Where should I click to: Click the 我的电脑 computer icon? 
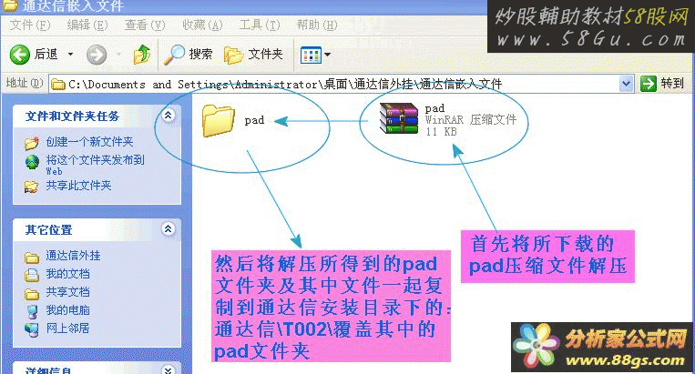tap(32, 311)
